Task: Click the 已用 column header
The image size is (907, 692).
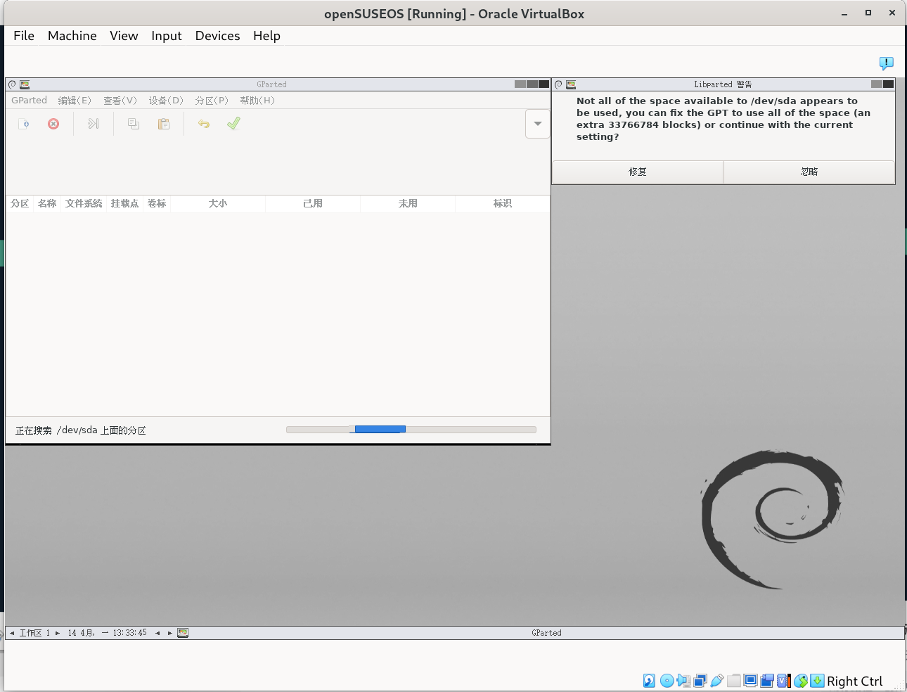Action: (x=313, y=203)
